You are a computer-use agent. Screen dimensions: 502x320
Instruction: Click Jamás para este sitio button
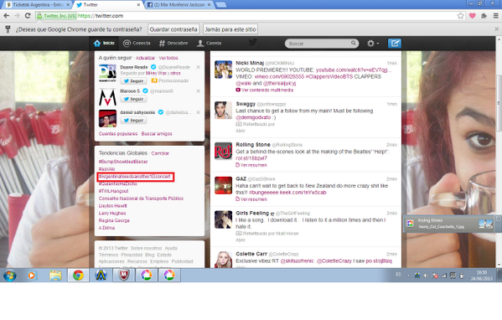[230, 29]
